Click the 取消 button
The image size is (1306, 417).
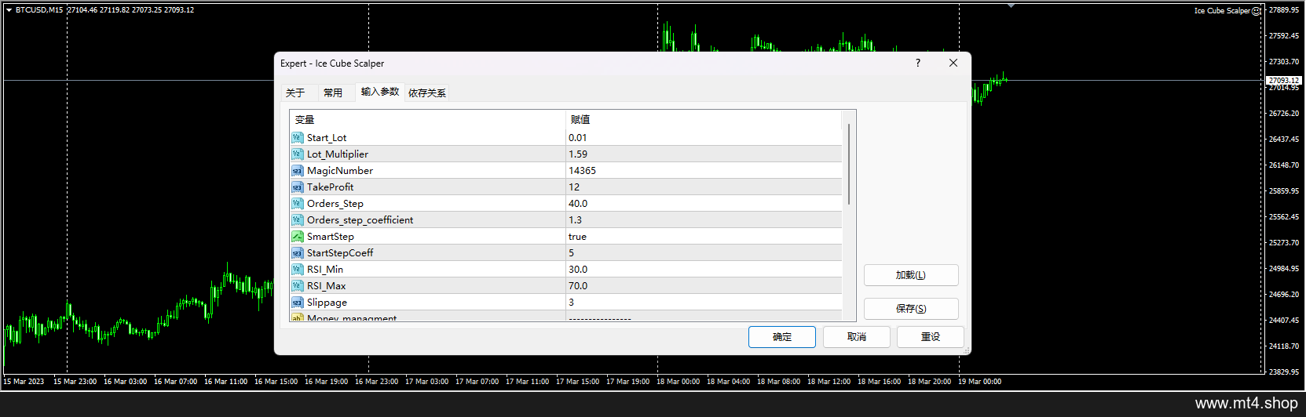(x=857, y=337)
